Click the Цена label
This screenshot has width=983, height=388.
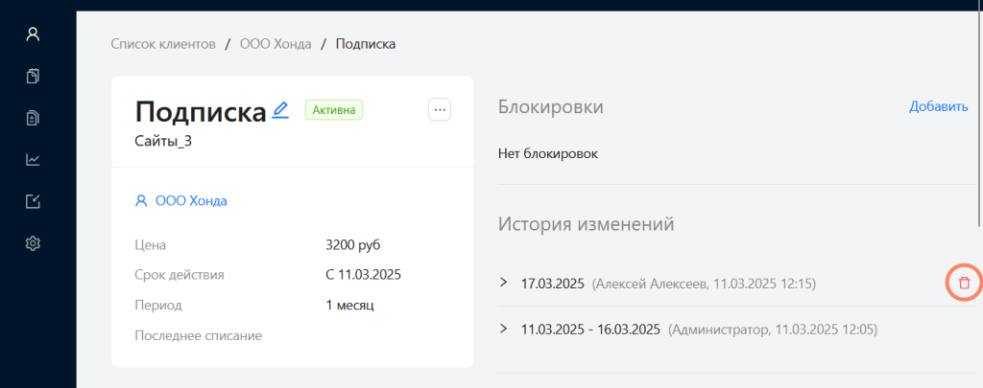151,244
